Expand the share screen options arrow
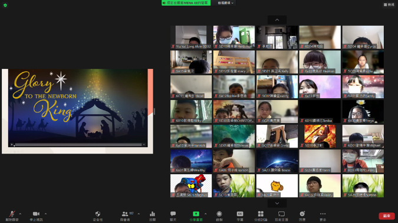 [205, 214]
